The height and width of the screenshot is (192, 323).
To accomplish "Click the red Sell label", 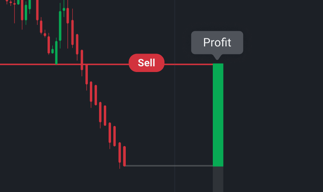I will (146, 63).
